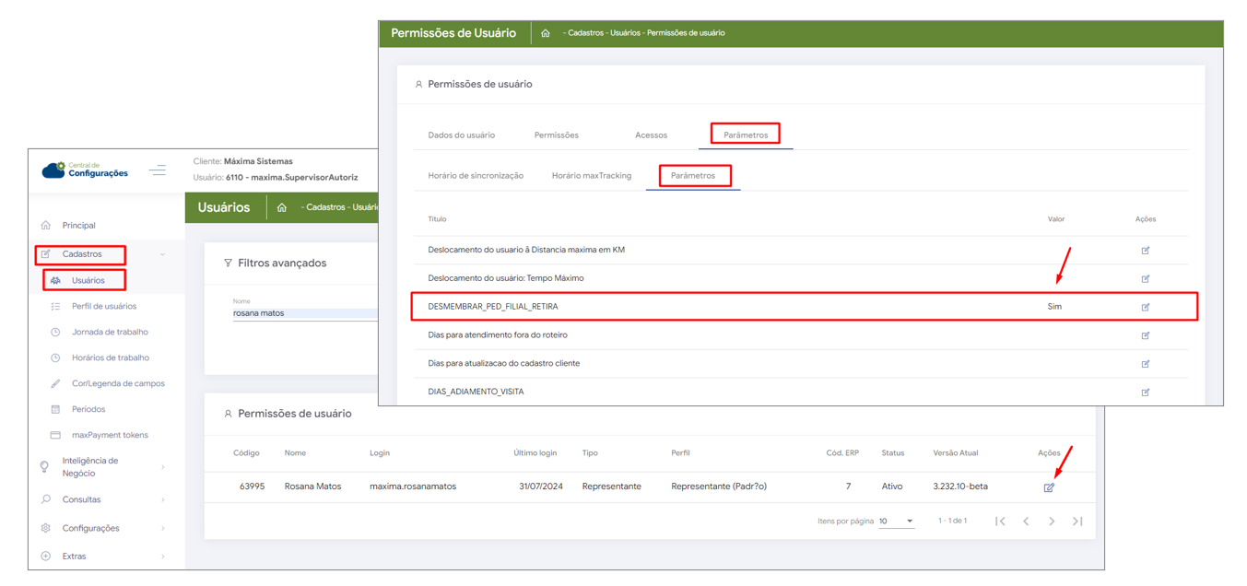Select the Horário maxTracking sub-tab
This screenshot has height=586, width=1247.
591,176
